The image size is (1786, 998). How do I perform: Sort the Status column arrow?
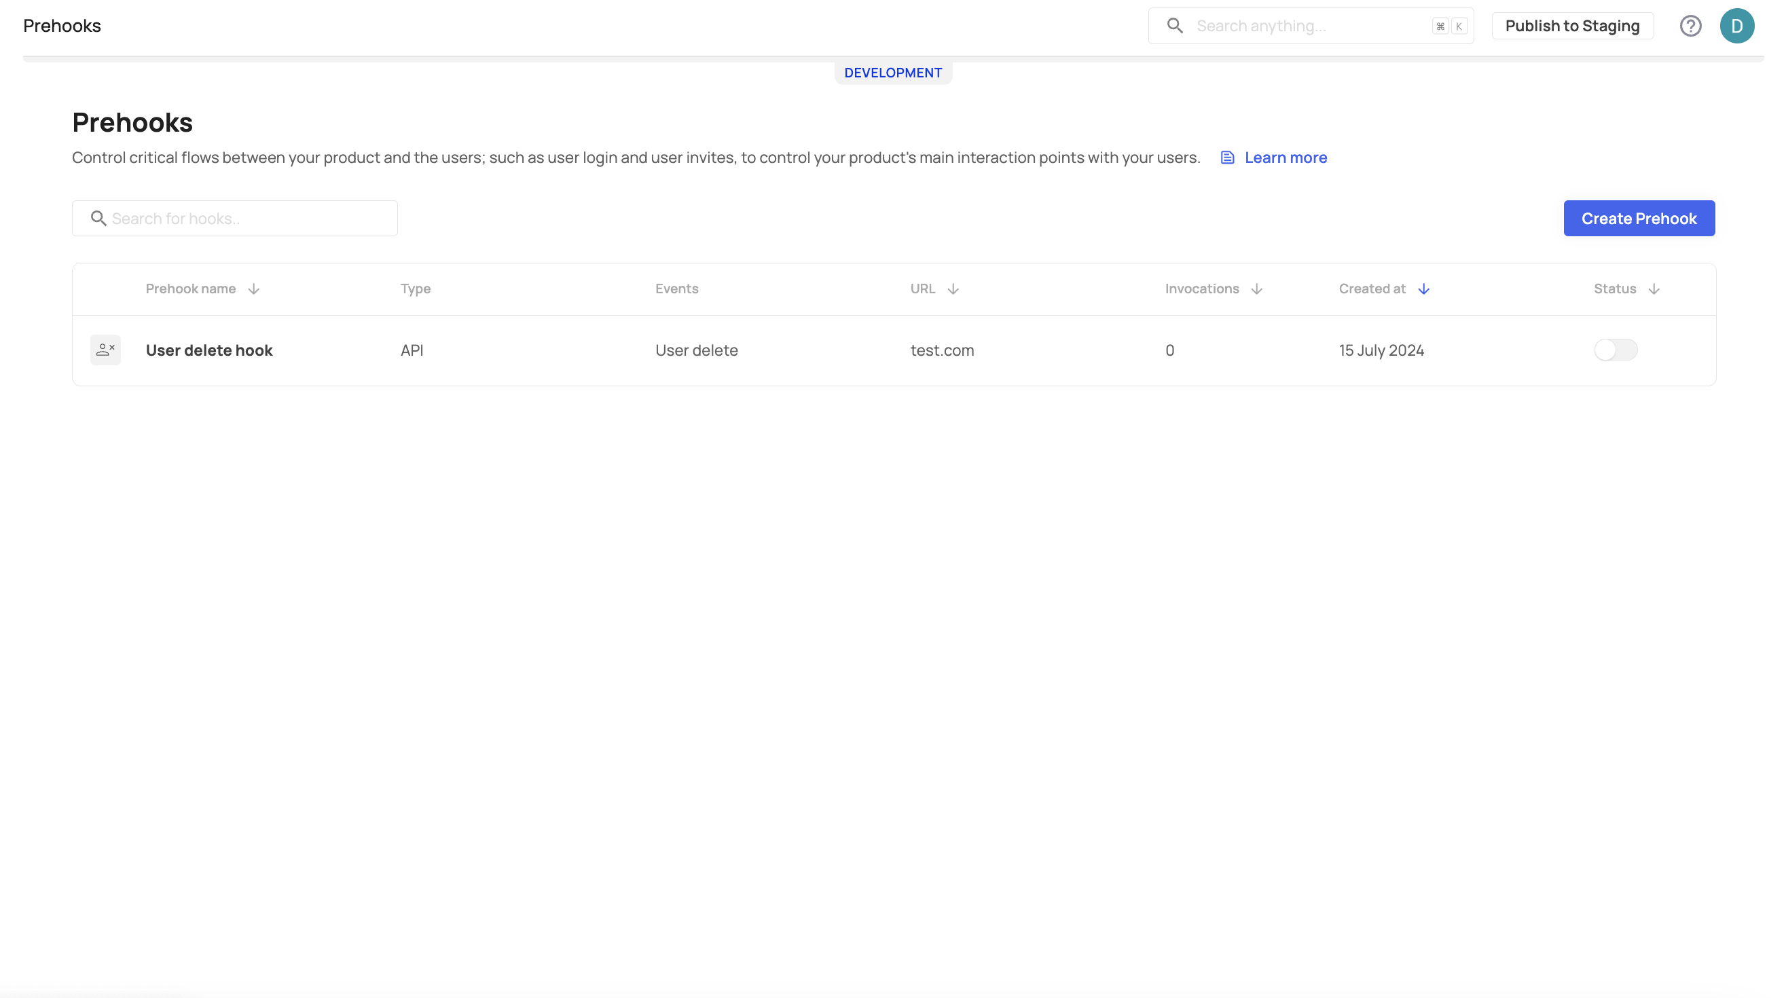(1654, 289)
